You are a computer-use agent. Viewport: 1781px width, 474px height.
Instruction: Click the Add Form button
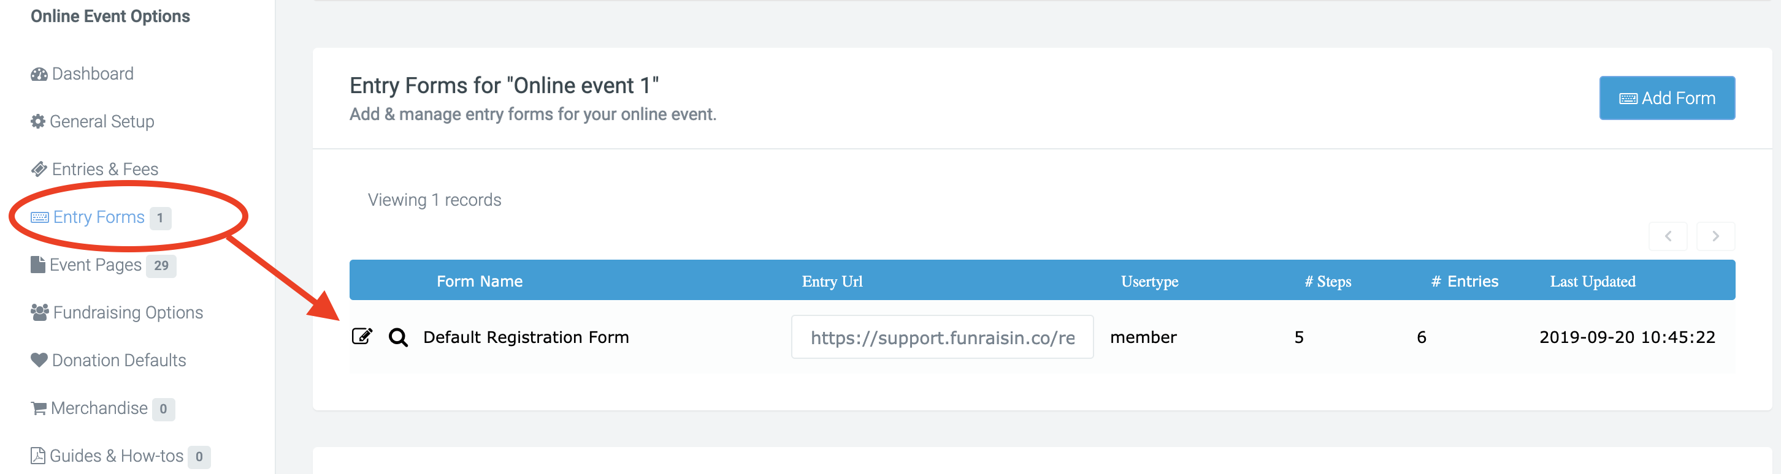click(1666, 98)
